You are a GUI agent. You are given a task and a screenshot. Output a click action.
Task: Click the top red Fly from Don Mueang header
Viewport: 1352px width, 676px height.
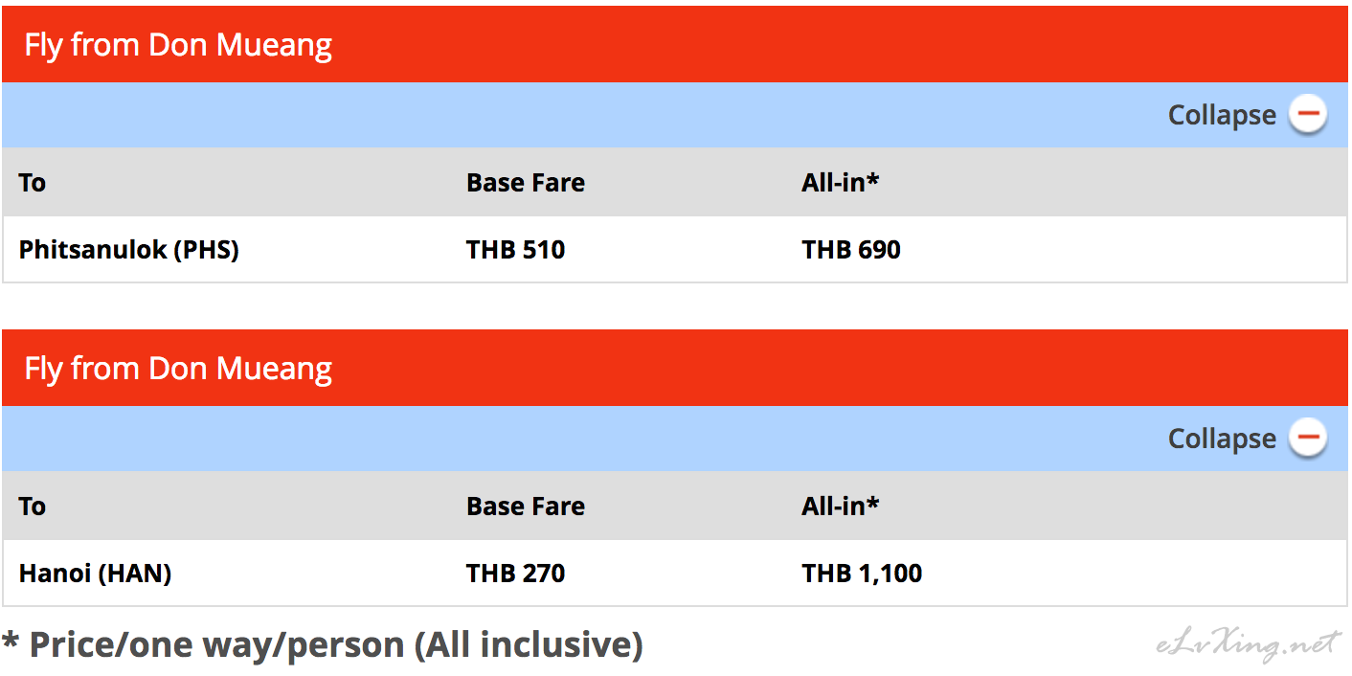[x=675, y=44]
